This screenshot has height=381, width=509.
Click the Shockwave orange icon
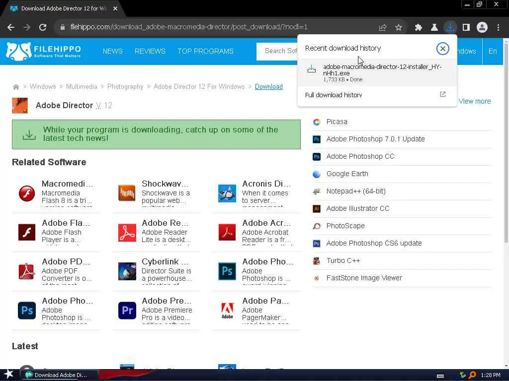coord(127,193)
